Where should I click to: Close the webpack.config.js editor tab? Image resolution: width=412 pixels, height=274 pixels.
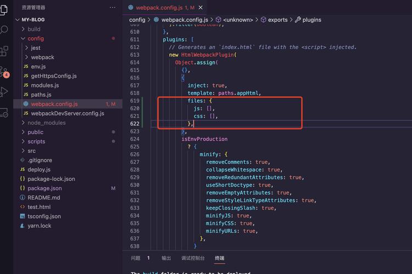pyautogui.click(x=201, y=8)
